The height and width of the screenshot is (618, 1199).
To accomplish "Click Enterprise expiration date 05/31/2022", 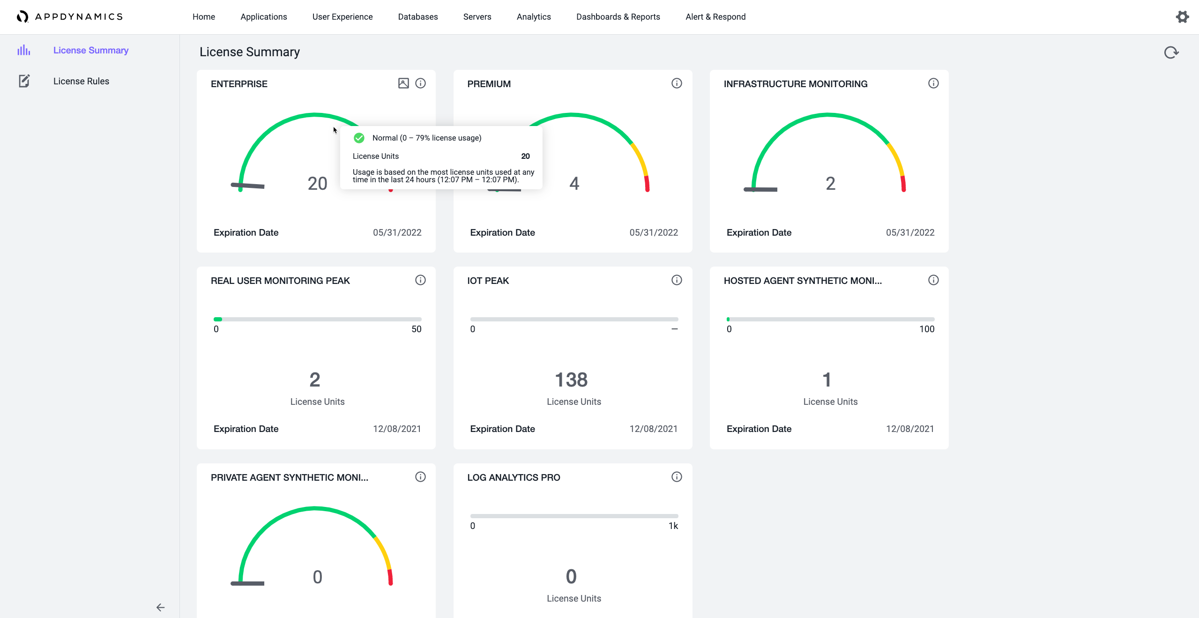I will (x=397, y=232).
